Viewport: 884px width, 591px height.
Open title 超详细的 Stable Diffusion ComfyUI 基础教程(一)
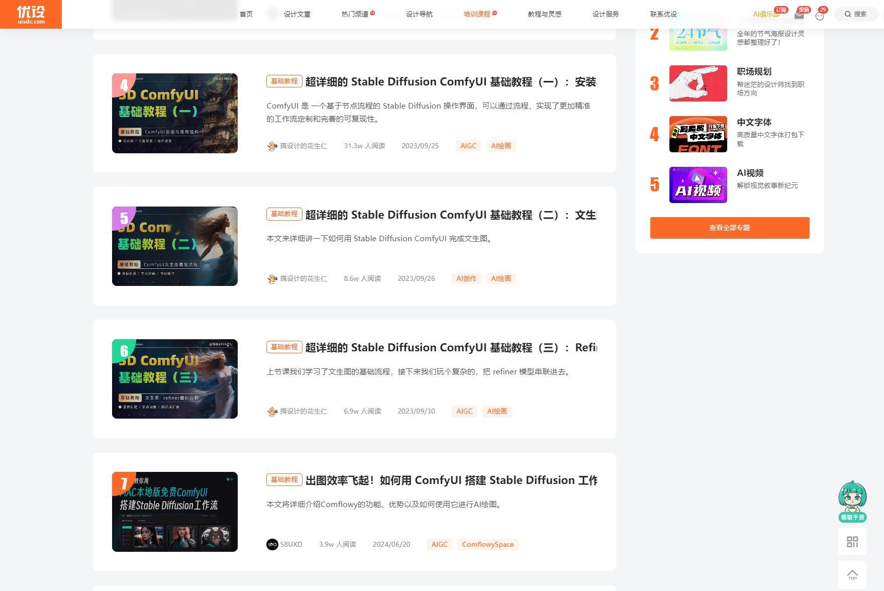pyautogui.click(x=451, y=82)
